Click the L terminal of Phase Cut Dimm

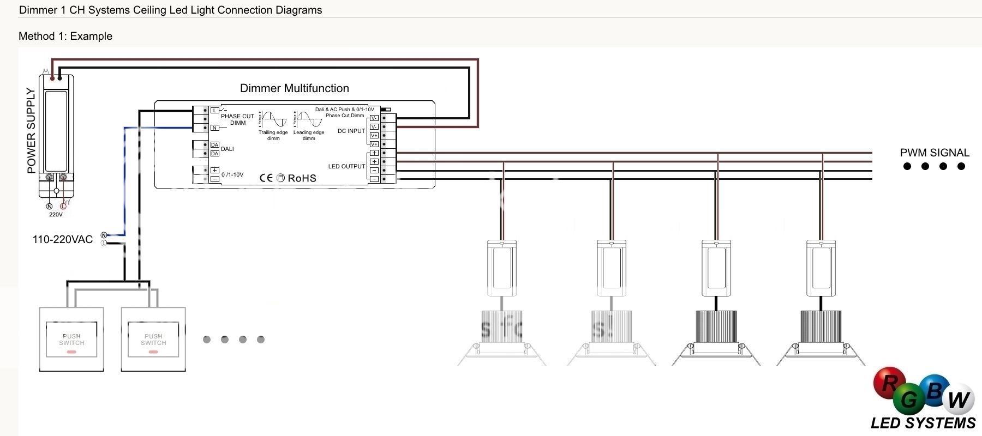click(215, 111)
